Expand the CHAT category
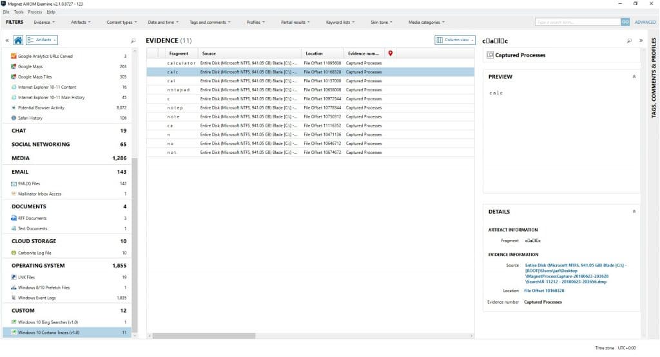660x357 pixels. [x=67, y=131]
